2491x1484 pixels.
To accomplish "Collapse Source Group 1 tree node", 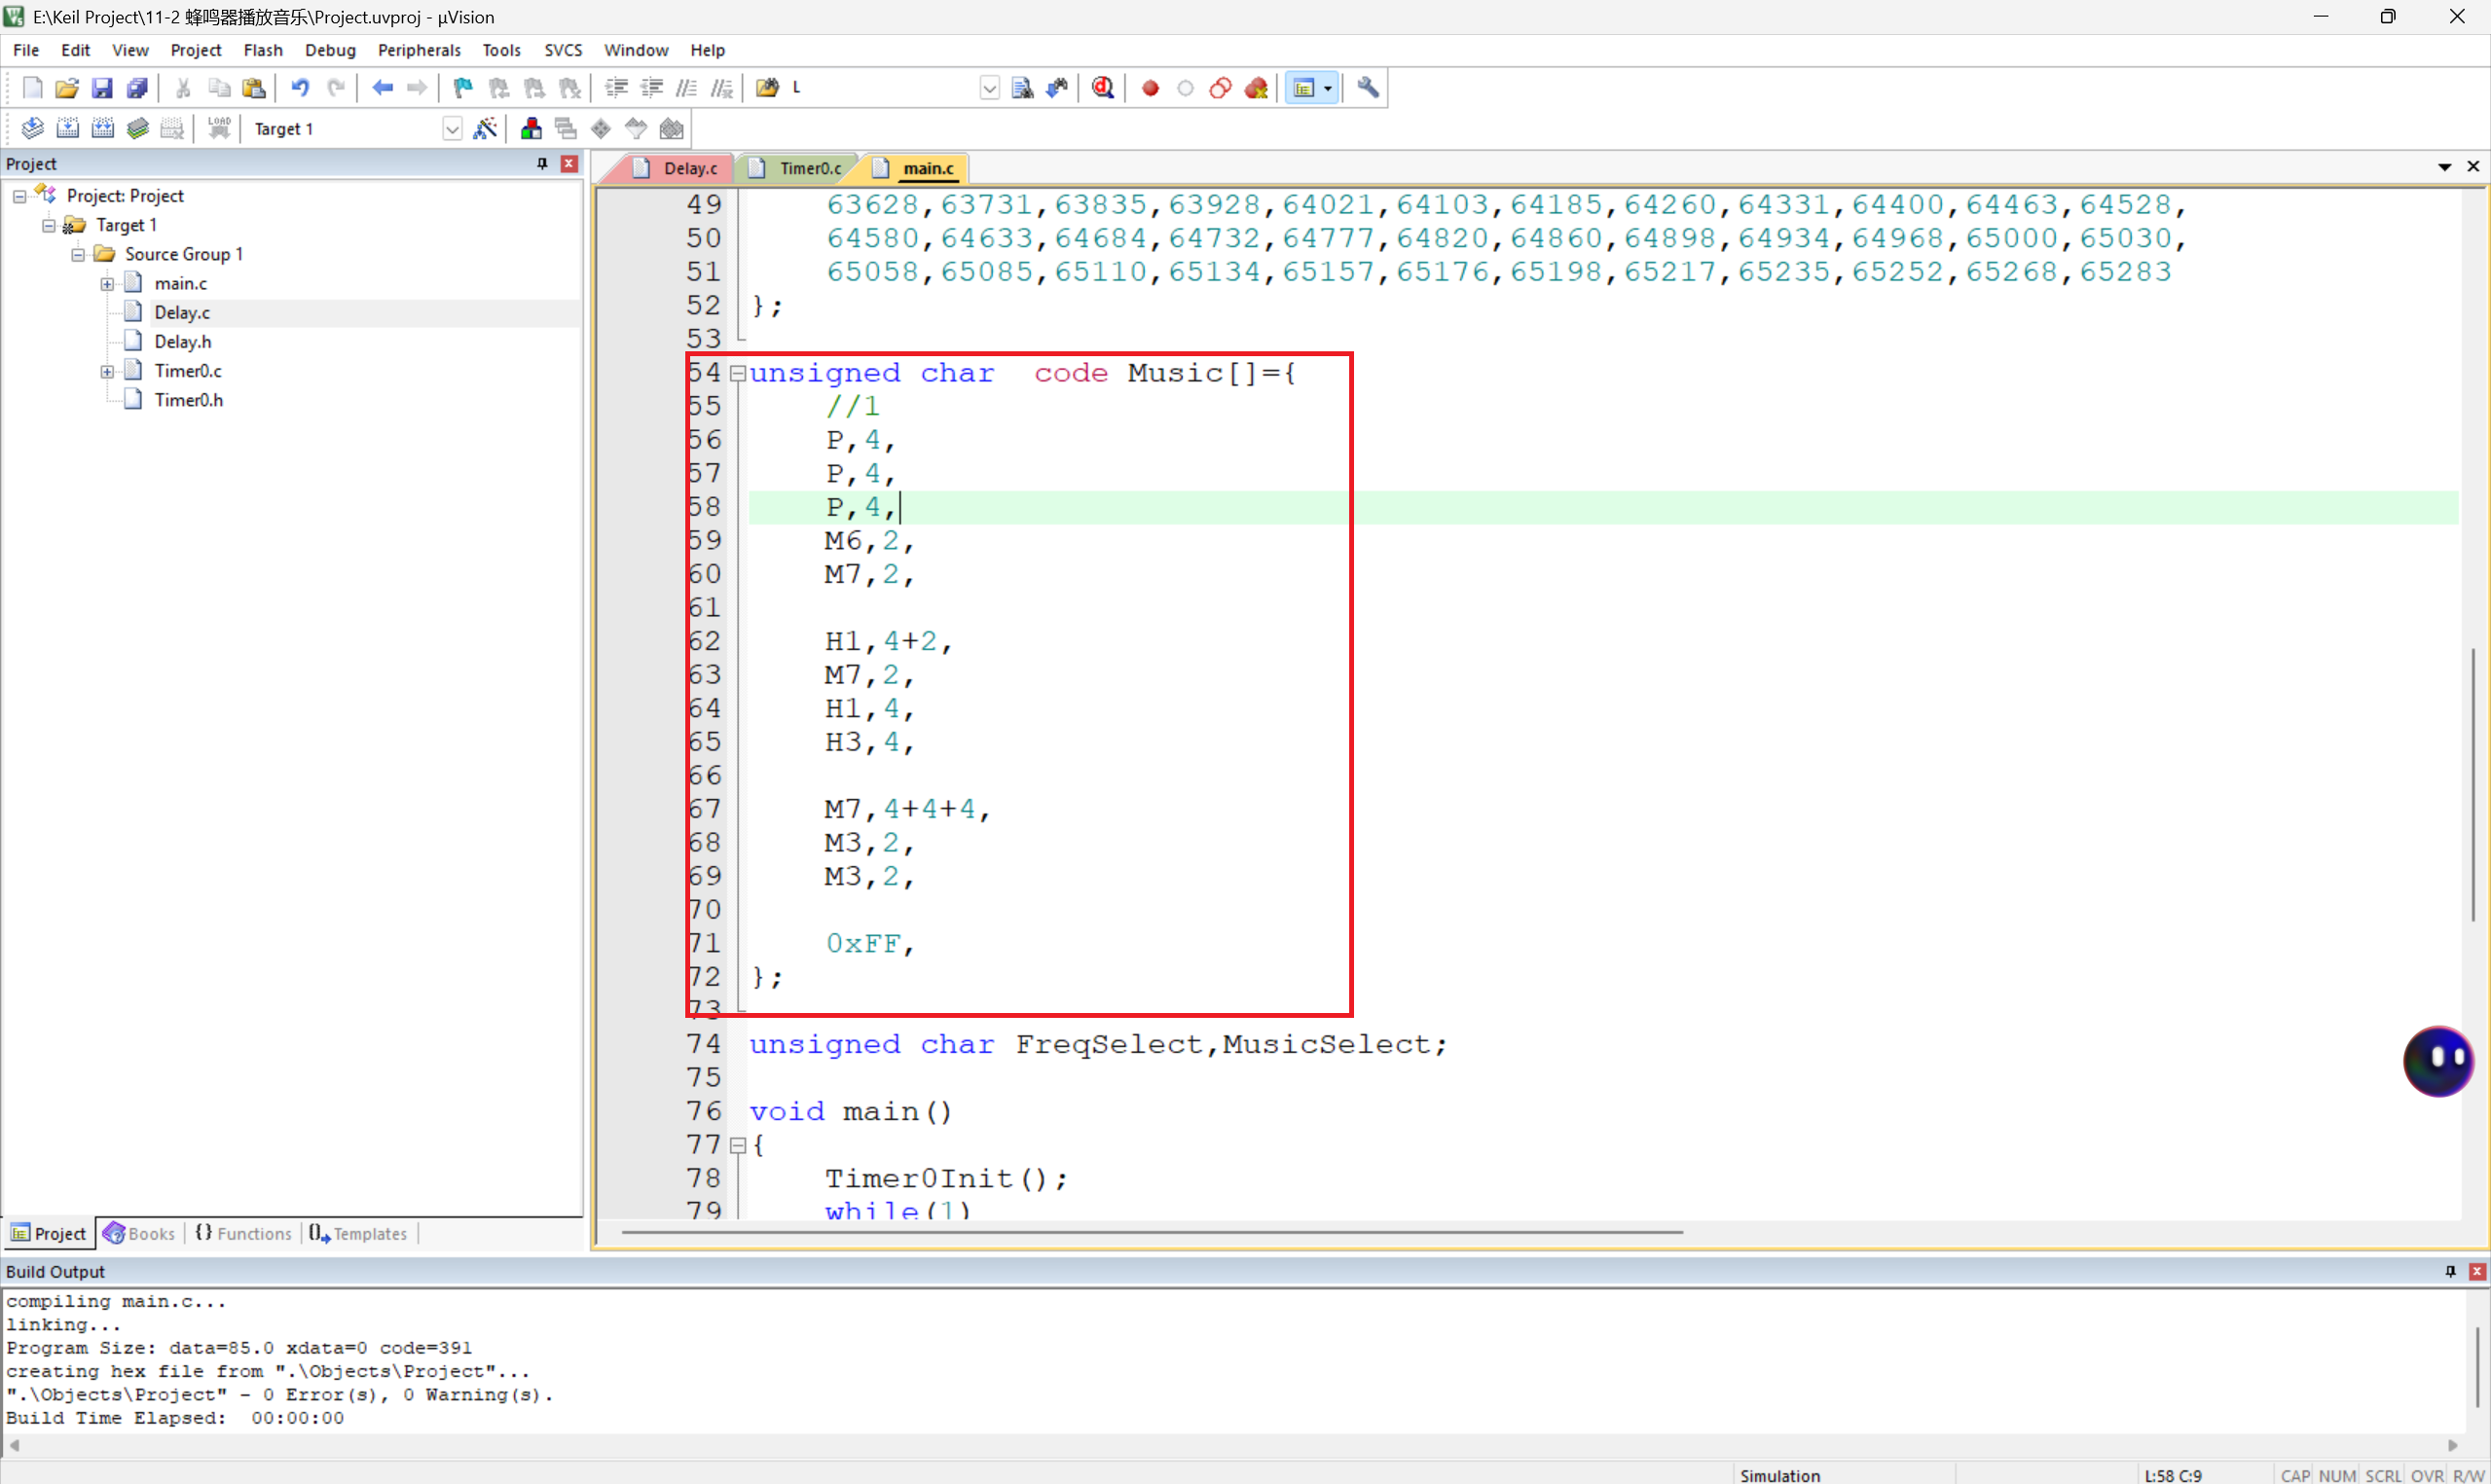I will (77, 254).
